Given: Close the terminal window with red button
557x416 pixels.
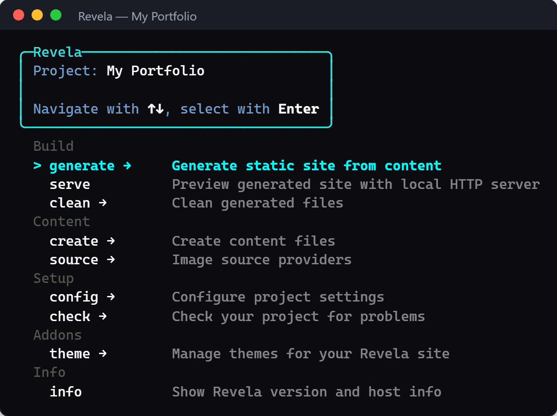Looking at the screenshot, I should [19, 15].
